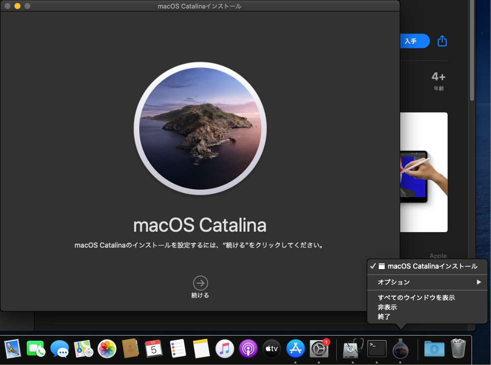Click the App Store scrollbar thumb
Image resolution: width=491 pixels, height=365 pixels.
click(472, 50)
